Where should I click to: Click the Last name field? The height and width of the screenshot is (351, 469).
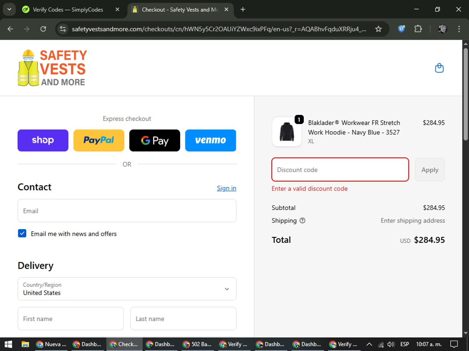(x=183, y=319)
